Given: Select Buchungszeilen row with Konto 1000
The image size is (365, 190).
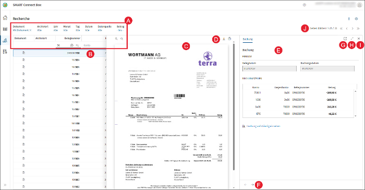Looking at the screenshot, I should [298, 100].
